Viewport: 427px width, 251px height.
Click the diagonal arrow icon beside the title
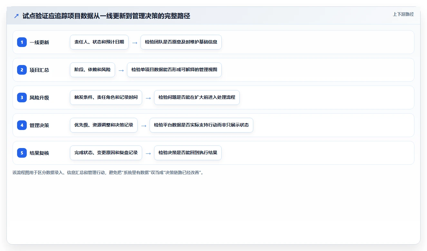click(x=16, y=16)
